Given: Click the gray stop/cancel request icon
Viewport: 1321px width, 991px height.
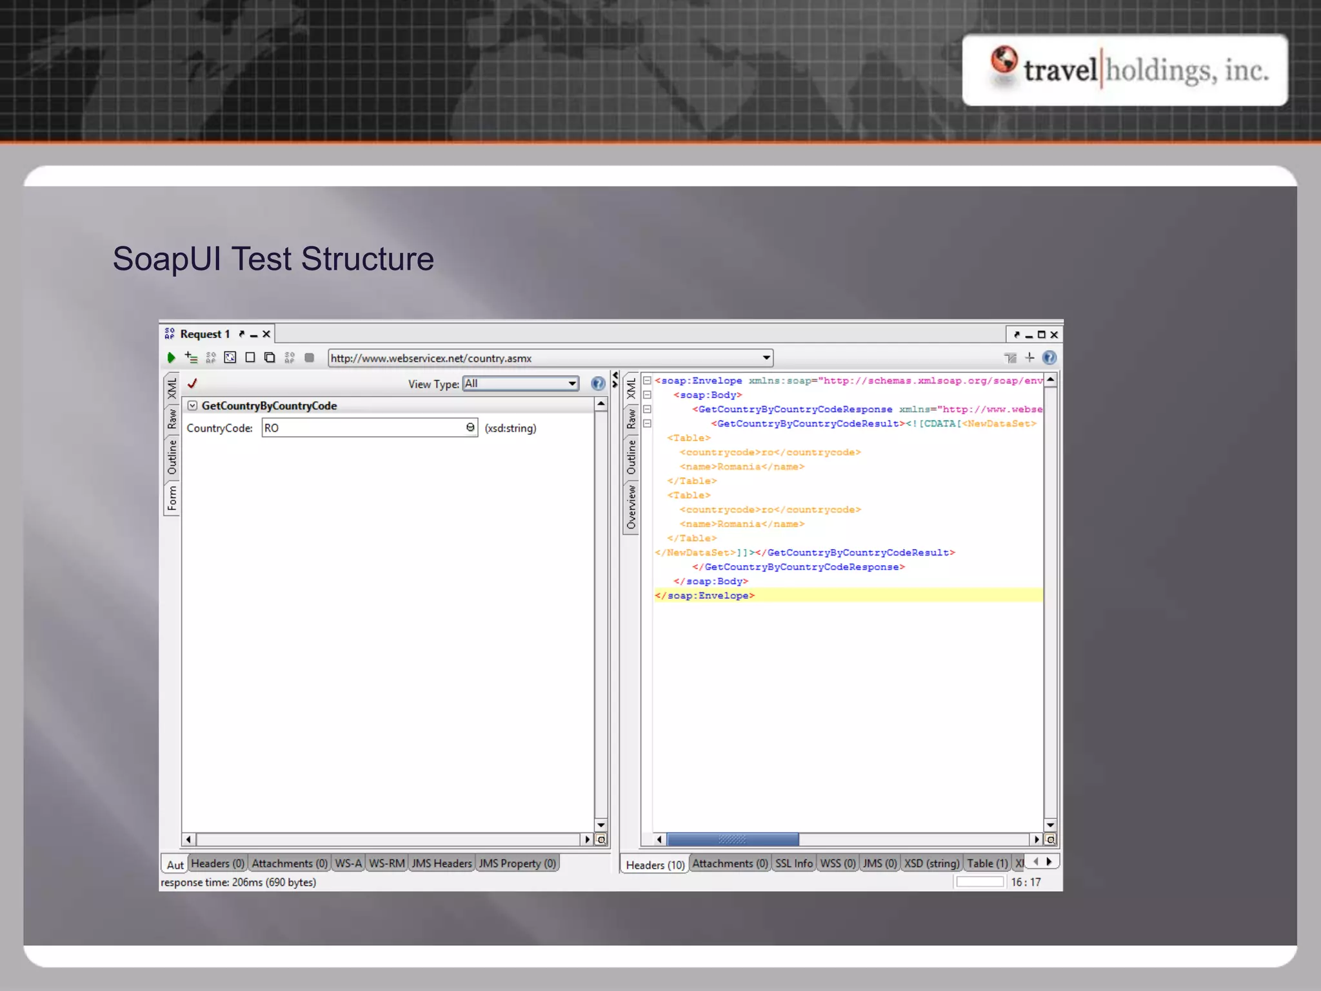Looking at the screenshot, I should (x=309, y=357).
